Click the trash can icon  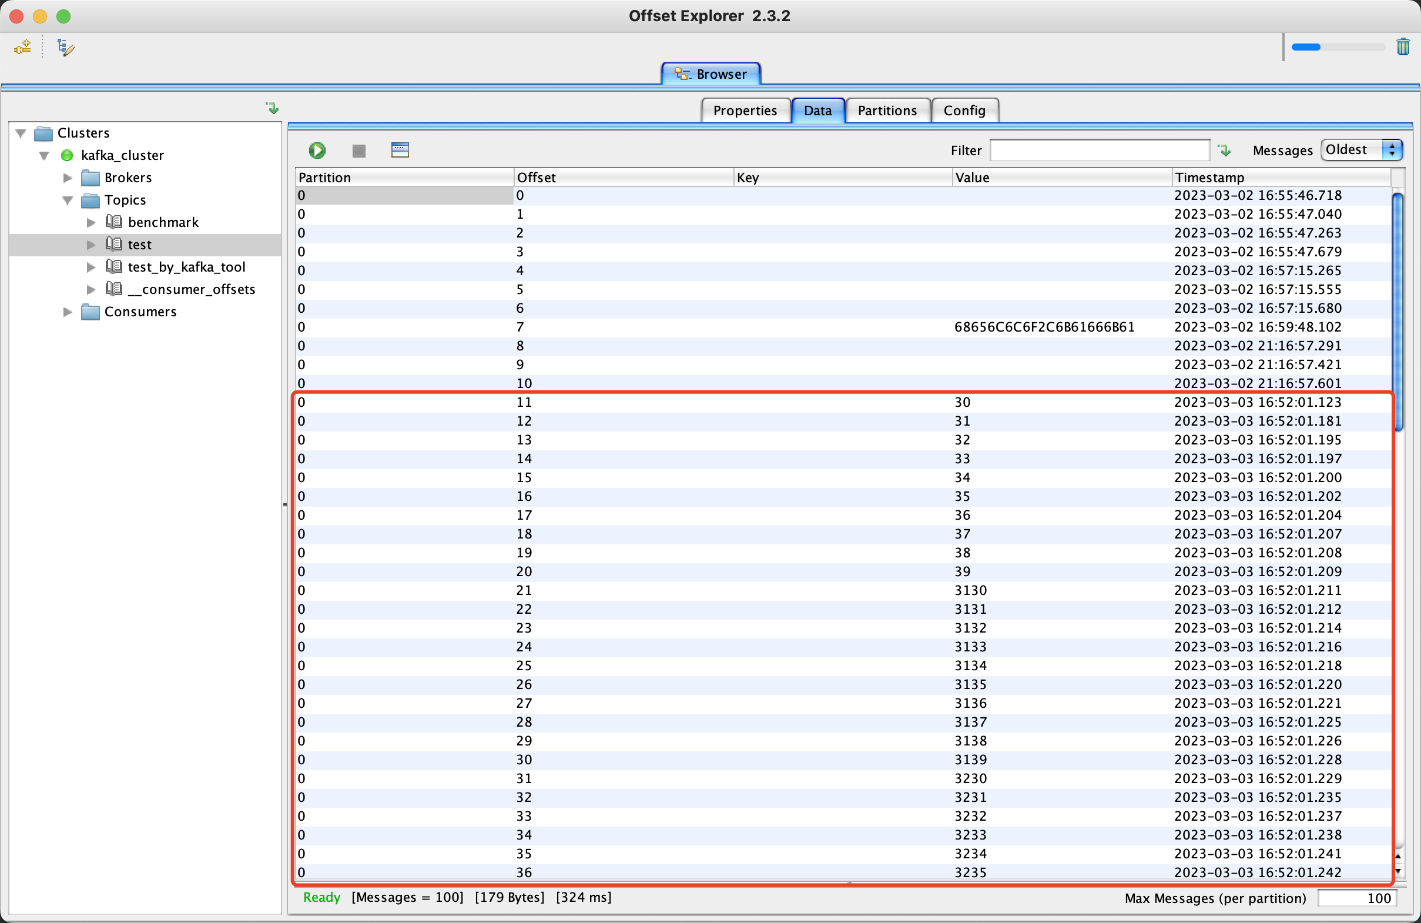pos(1403,46)
